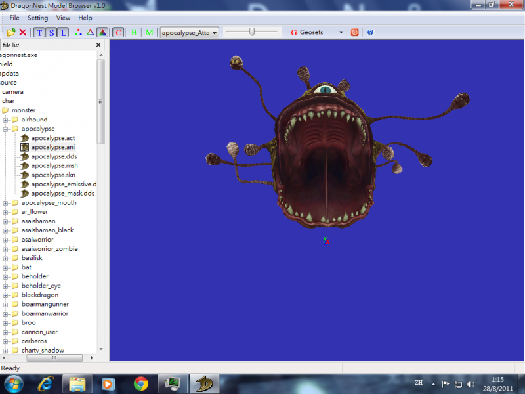Select apocalypse.skn file

click(53, 175)
